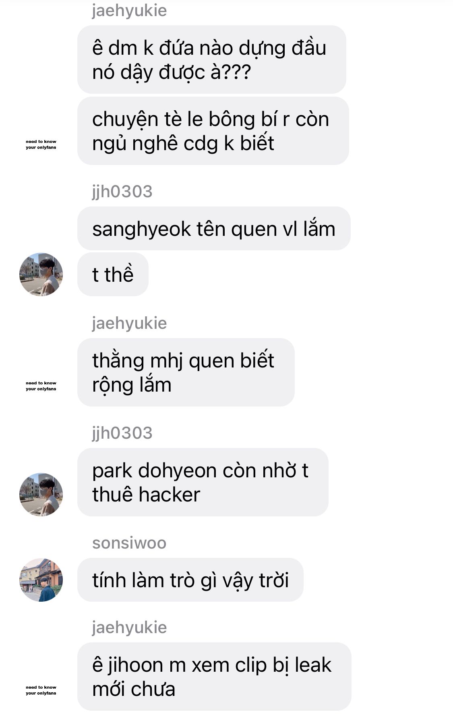Viewport: 453px width, 714px height.
Task: Tap the "t thề" message bubble
Action: coord(113,274)
